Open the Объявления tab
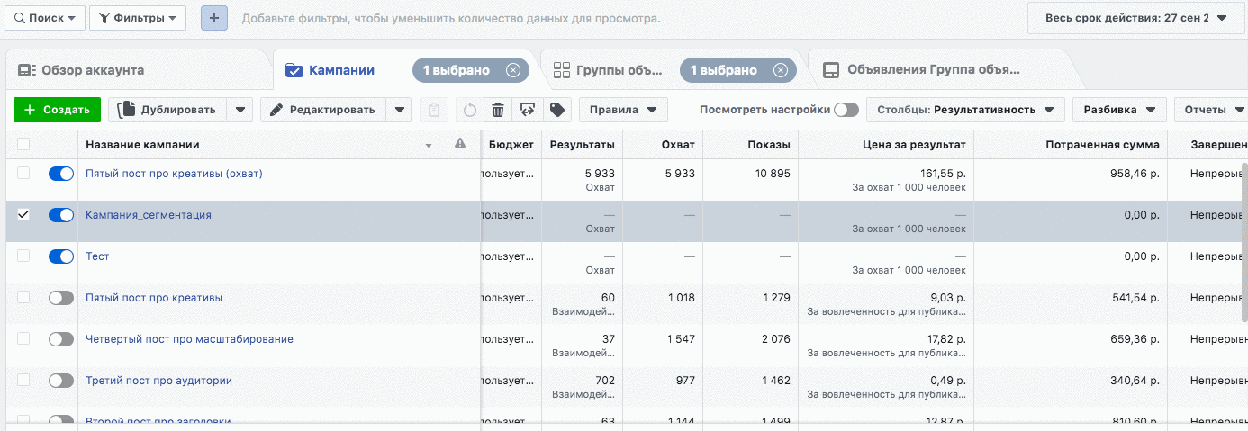 [x=934, y=70]
